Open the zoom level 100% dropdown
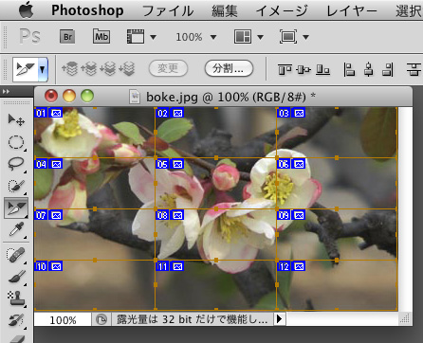Image resolution: width=423 pixels, height=343 pixels. 196,37
